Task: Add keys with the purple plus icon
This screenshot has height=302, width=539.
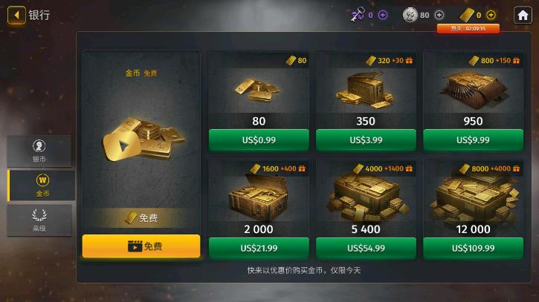Action: 383,15
